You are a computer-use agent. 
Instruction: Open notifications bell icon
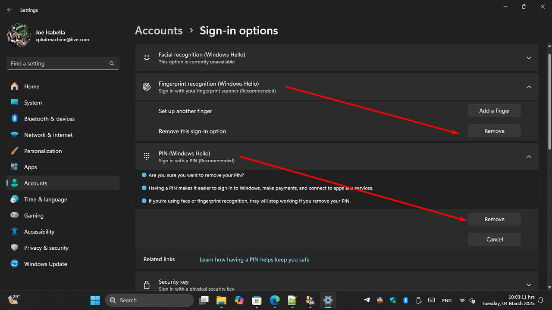[540, 300]
